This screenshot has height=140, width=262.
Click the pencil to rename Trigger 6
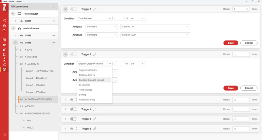coord(95,129)
